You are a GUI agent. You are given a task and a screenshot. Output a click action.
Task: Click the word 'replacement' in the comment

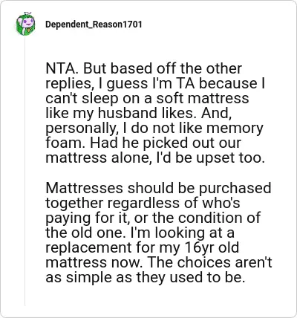[88, 247]
